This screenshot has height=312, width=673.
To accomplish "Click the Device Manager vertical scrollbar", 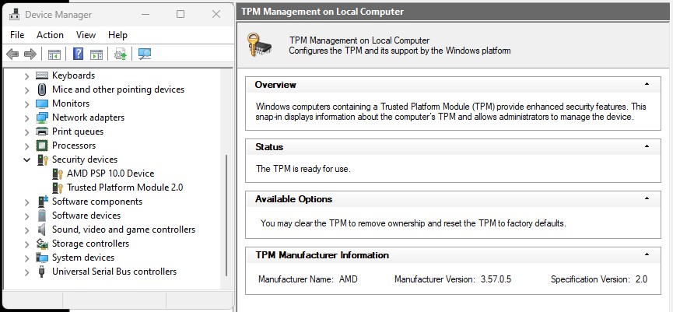I will 226,217.
